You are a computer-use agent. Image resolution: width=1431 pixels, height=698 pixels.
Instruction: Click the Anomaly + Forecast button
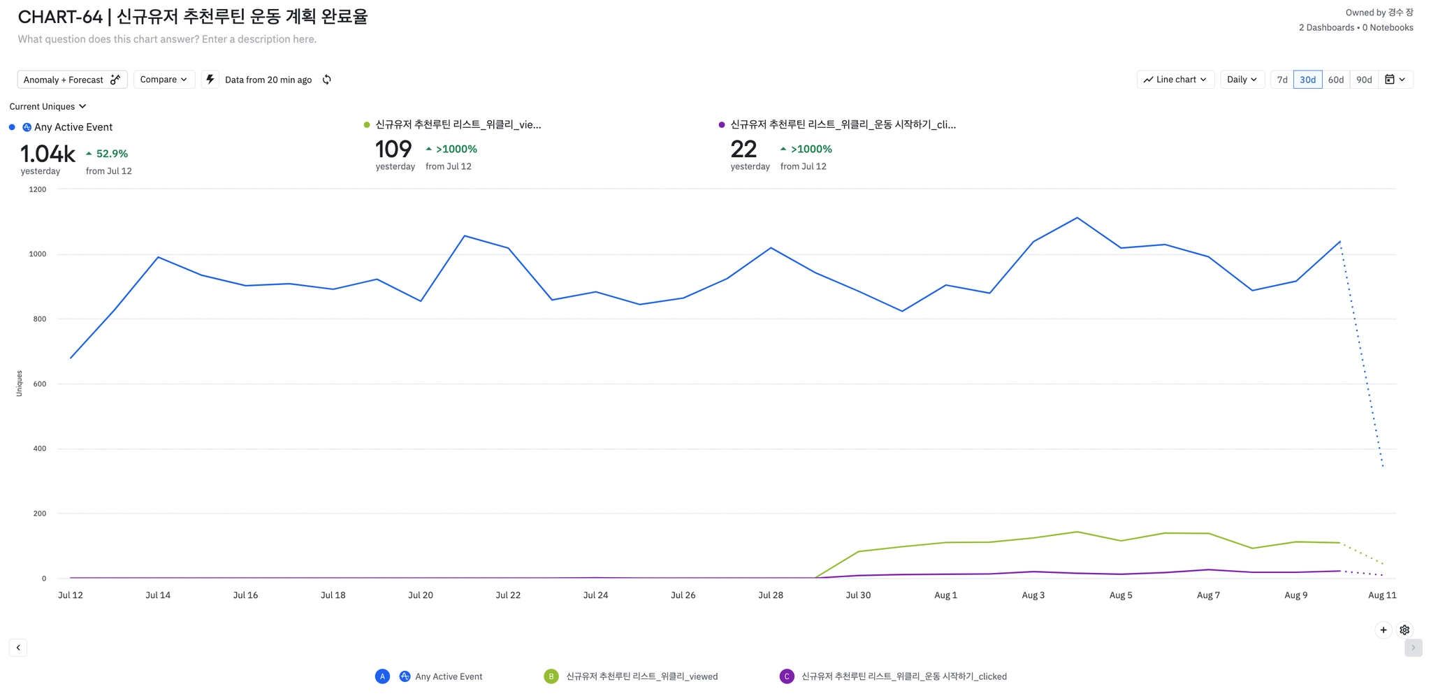[x=72, y=80]
